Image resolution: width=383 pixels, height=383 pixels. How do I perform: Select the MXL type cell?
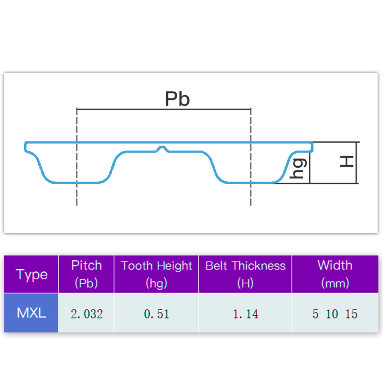31,313
